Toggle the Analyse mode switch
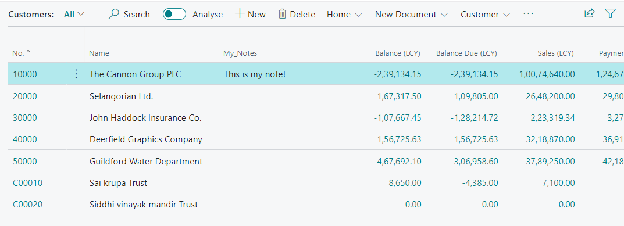This screenshot has width=624, height=226. pos(174,14)
